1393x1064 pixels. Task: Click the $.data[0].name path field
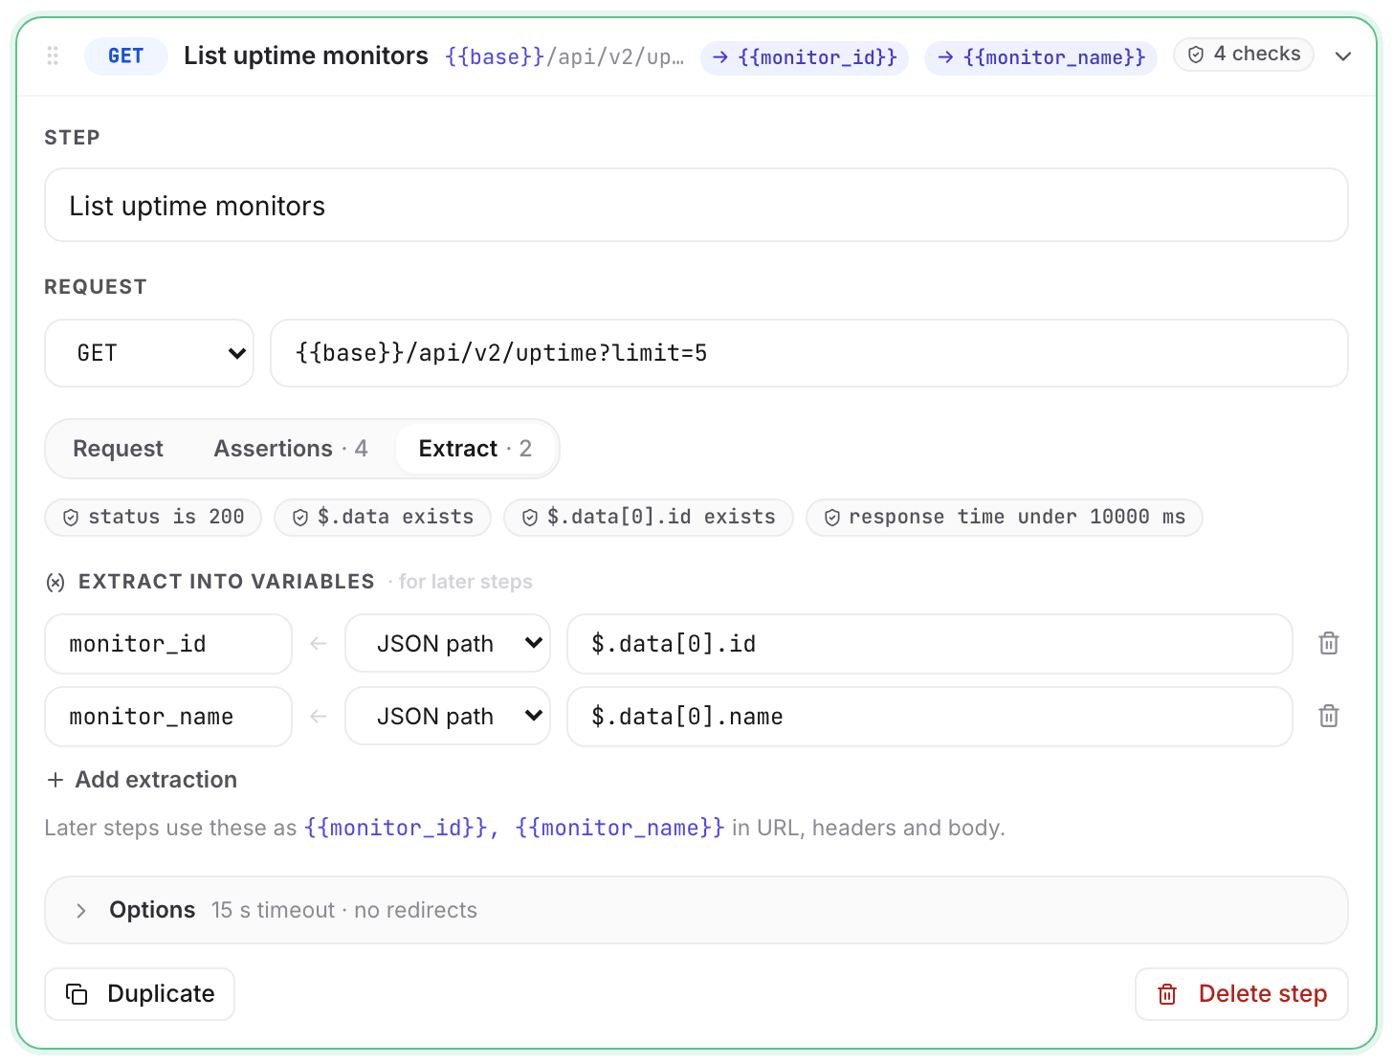click(x=930, y=717)
